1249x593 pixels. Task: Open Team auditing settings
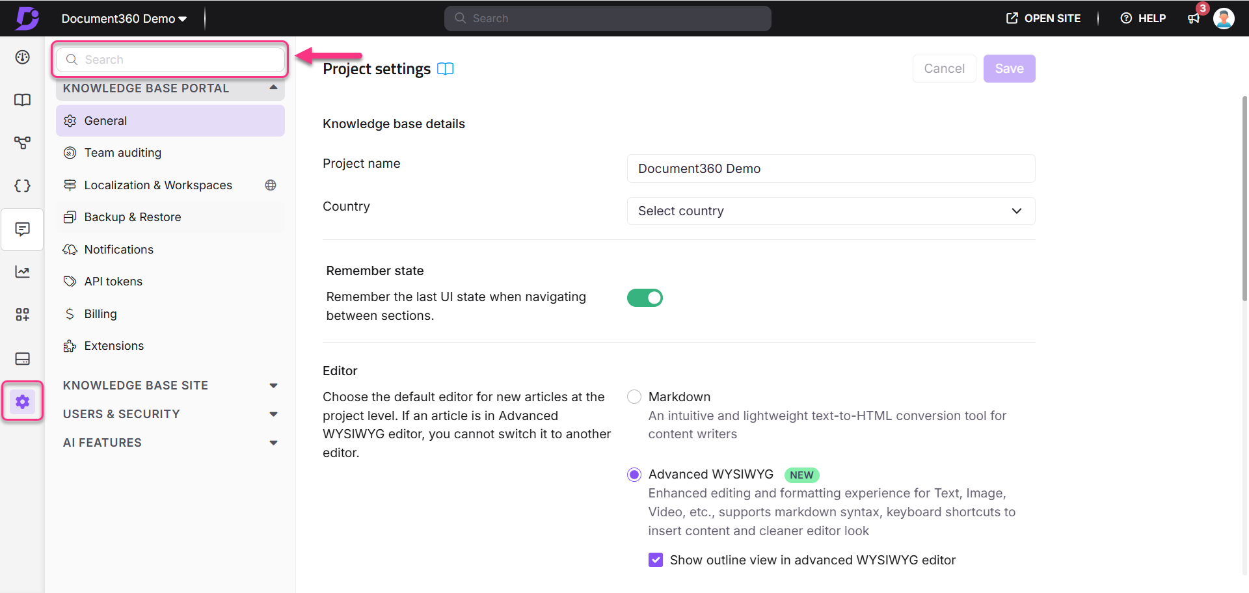click(x=170, y=153)
